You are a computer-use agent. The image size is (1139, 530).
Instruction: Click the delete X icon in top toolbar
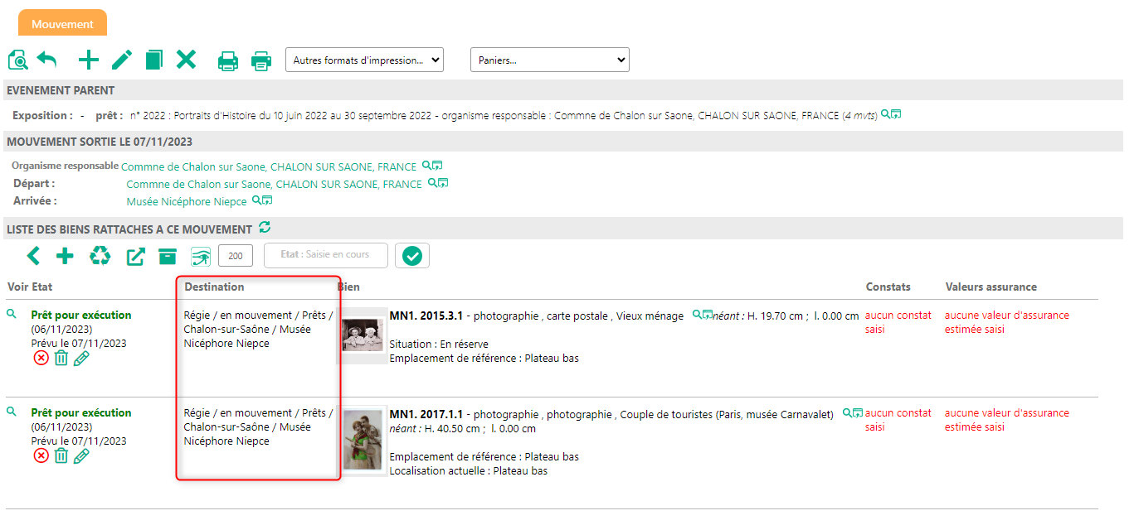[186, 60]
